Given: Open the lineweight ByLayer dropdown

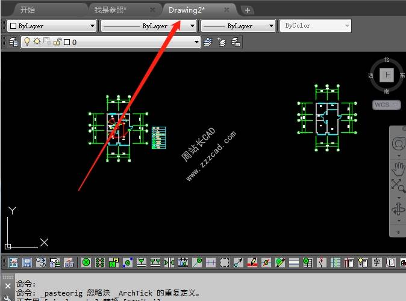Looking at the screenshot, I should click(238, 26).
